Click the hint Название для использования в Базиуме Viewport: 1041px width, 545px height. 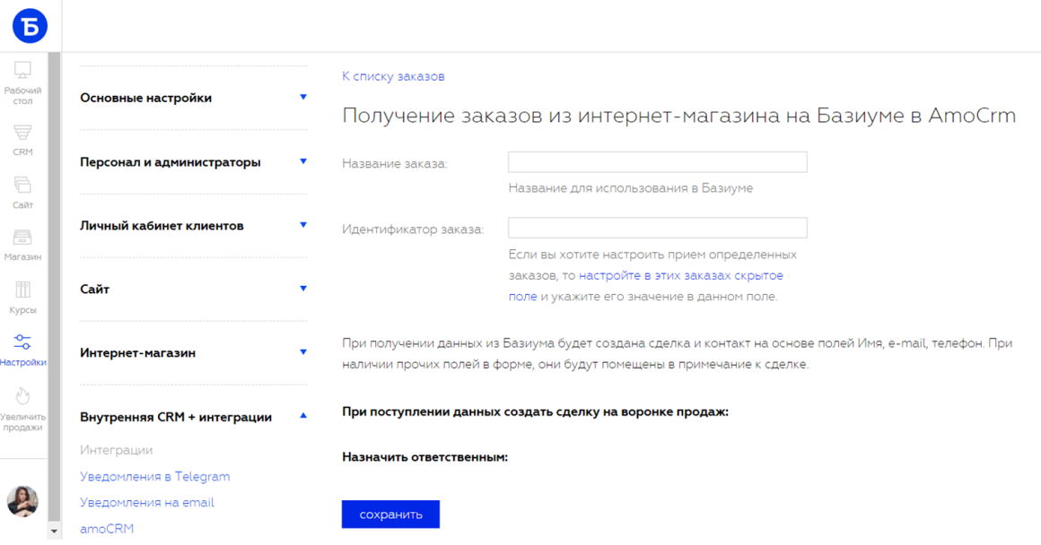coord(631,188)
